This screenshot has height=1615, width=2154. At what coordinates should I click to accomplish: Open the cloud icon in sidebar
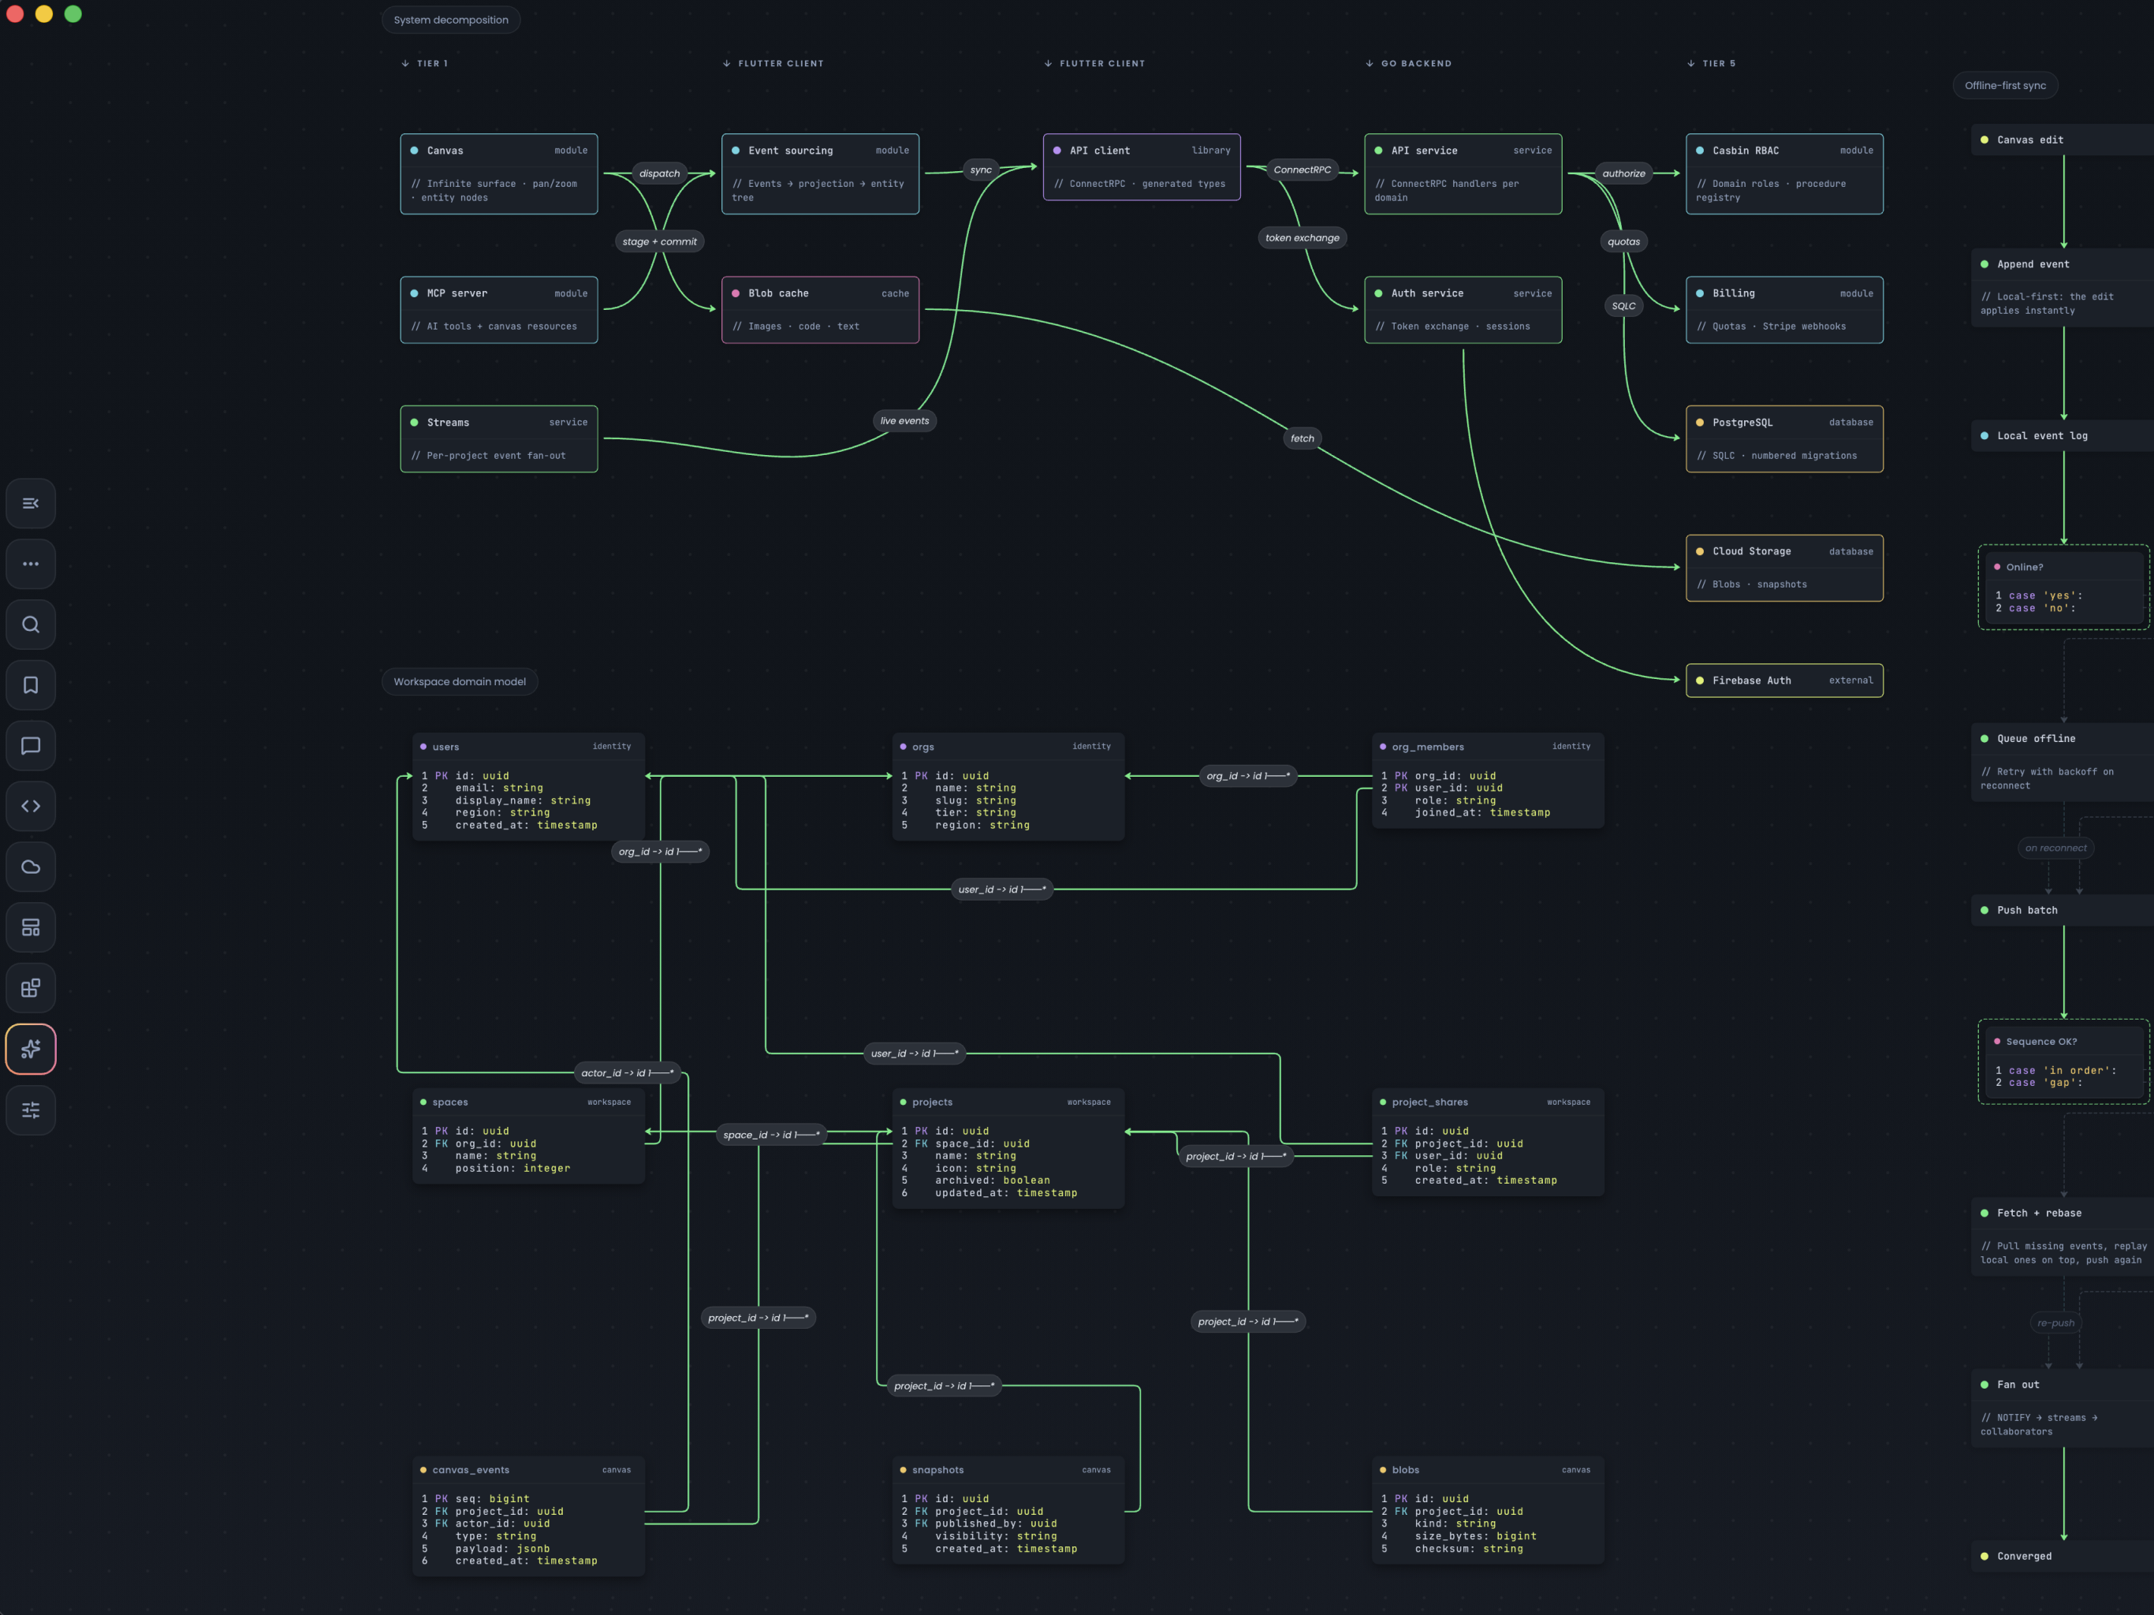[x=30, y=867]
